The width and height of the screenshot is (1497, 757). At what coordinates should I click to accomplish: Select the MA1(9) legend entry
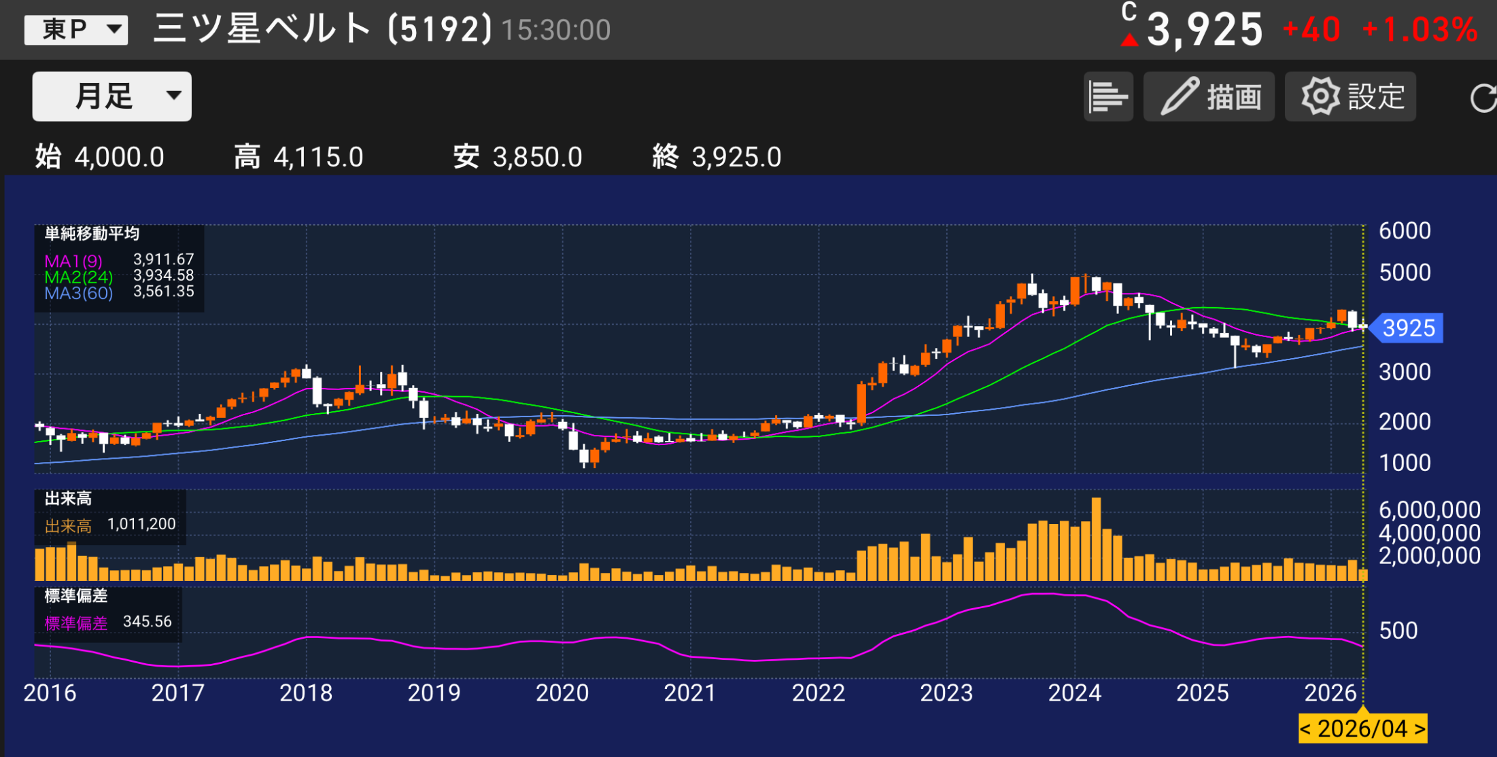point(73,261)
